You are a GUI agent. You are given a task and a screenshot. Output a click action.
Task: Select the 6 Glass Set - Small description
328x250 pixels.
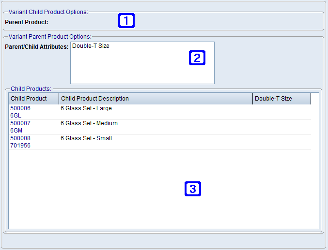pyautogui.click(x=86, y=138)
